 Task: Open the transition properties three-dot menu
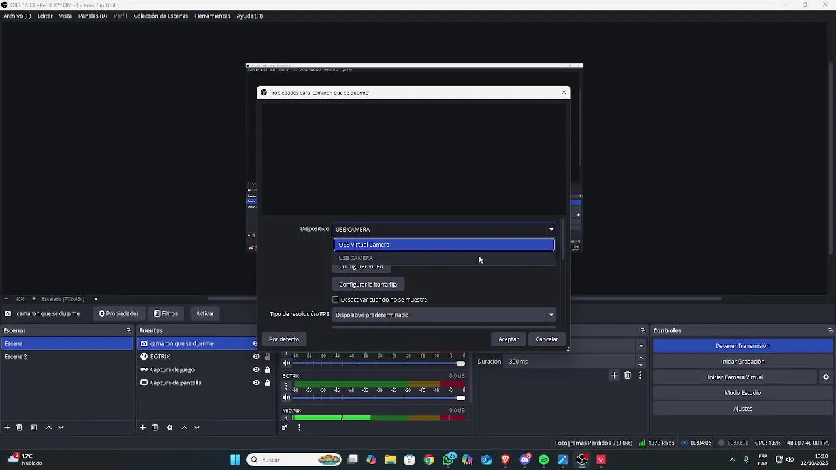(x=640, y=375)
